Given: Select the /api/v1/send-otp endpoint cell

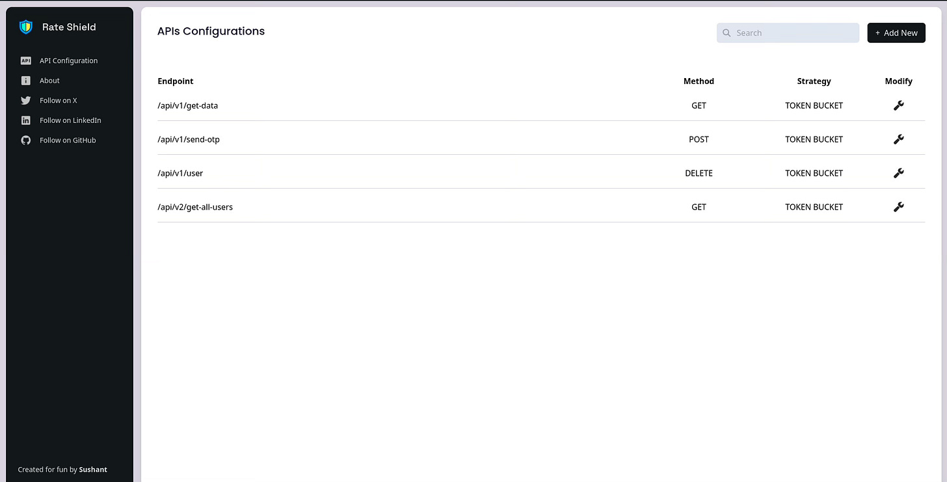Looking at the screenshot, I should [189, 139].
